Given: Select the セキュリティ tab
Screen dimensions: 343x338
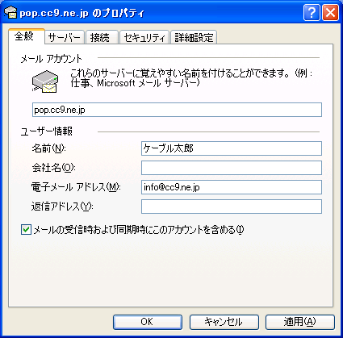Looking at the screenshot, I should (144, 37).
